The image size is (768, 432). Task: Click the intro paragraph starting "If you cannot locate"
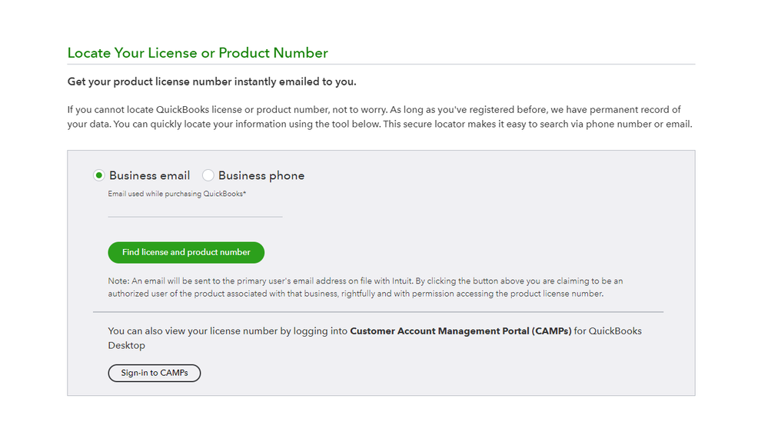coord(377,117)
